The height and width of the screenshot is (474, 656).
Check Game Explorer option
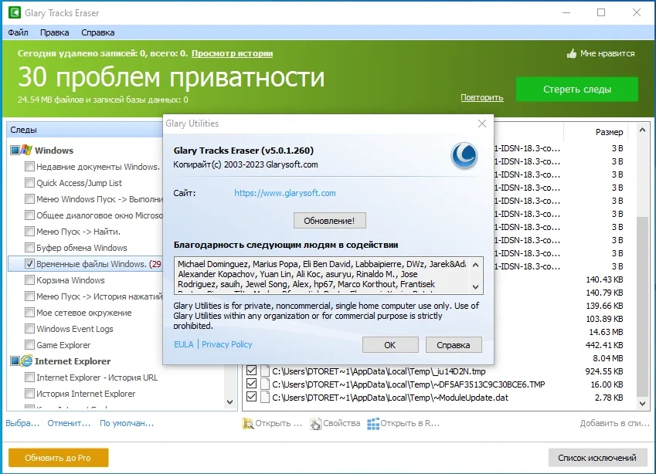[x=29, y=345]
